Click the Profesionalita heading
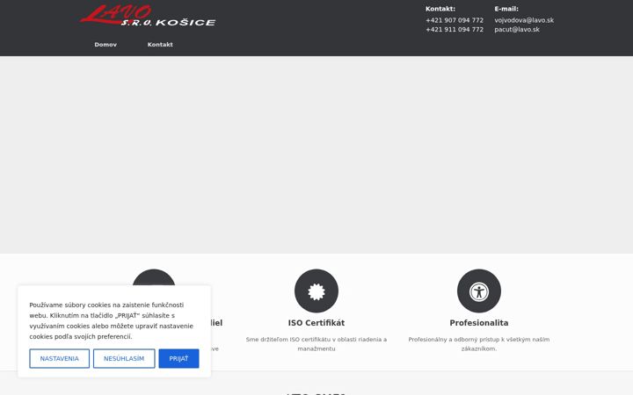The image size is (633, 395). [479, 323]
